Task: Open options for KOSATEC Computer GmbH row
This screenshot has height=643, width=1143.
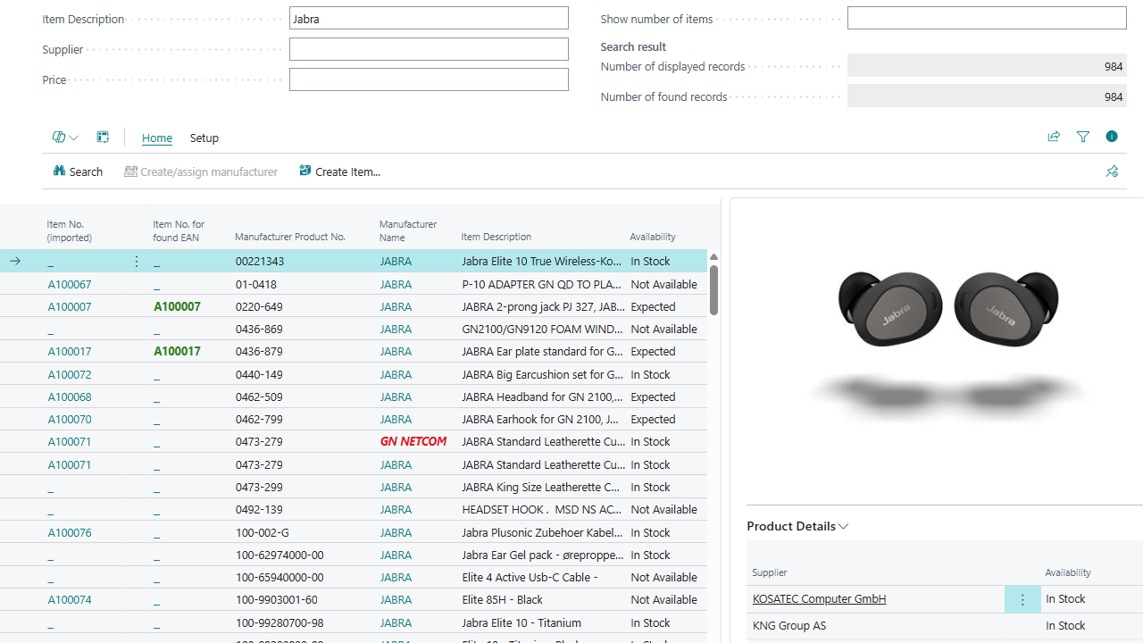Action: pos(1022,599)
